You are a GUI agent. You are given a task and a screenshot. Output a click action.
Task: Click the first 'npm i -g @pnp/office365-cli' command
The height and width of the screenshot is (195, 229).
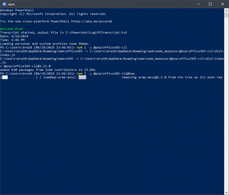click(102, 47)
